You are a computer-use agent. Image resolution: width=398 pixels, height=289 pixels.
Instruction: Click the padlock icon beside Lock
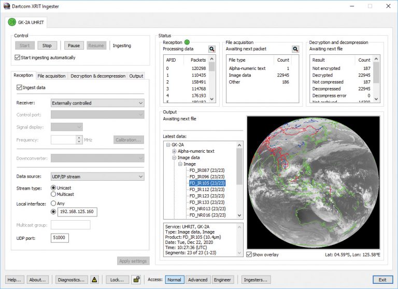[x=136, y=280]
